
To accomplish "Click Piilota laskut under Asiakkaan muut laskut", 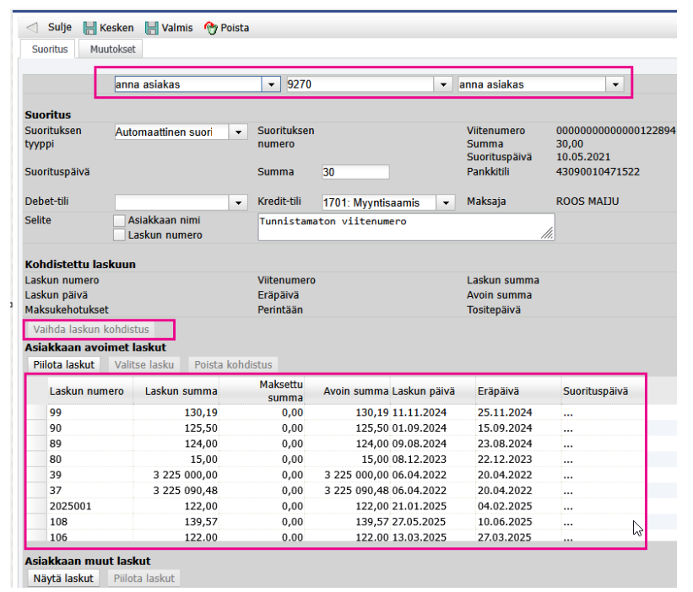I will pos(144,579).
